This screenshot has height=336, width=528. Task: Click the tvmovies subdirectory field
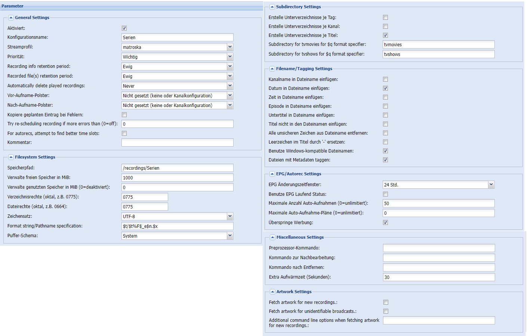click(x=439, y=44)
